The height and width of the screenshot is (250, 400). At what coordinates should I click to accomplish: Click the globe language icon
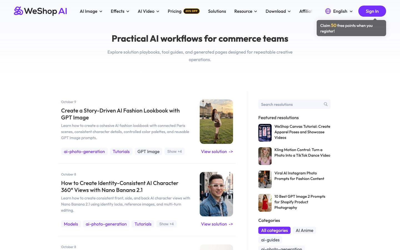point(328,11)
